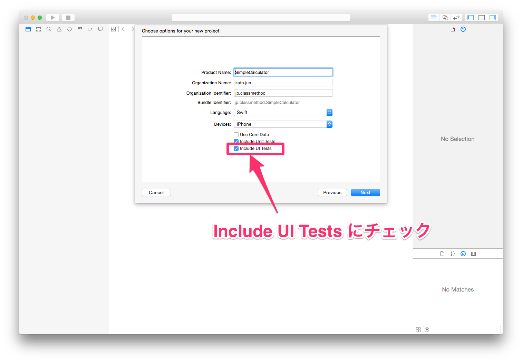Enable the Use Core Data checkbox
Screen dimensions: 522x362
[x=236, y=134]
